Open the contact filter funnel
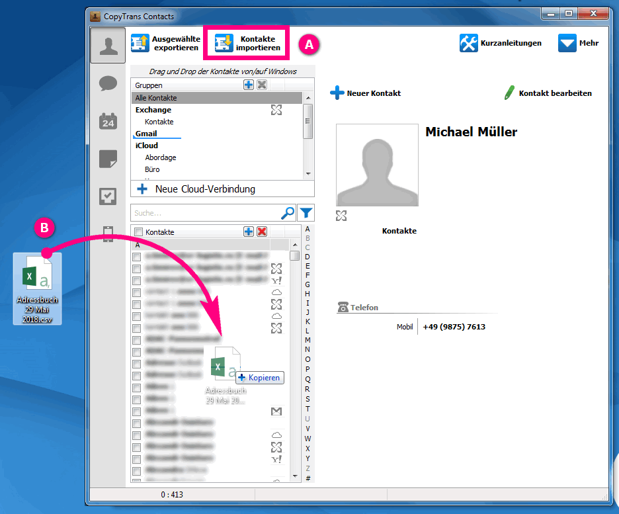Viewport: 619px width, 514px height. click(306, 213)
